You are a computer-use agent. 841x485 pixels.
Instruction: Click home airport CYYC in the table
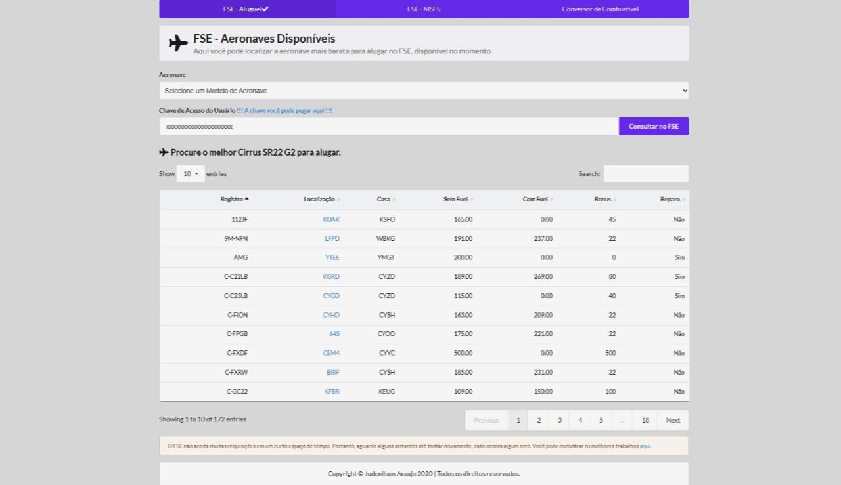pyautogui.click(x=387, y=353)
